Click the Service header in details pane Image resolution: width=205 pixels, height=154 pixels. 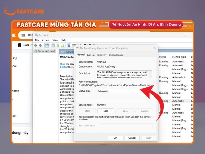[x=70, y=52]
